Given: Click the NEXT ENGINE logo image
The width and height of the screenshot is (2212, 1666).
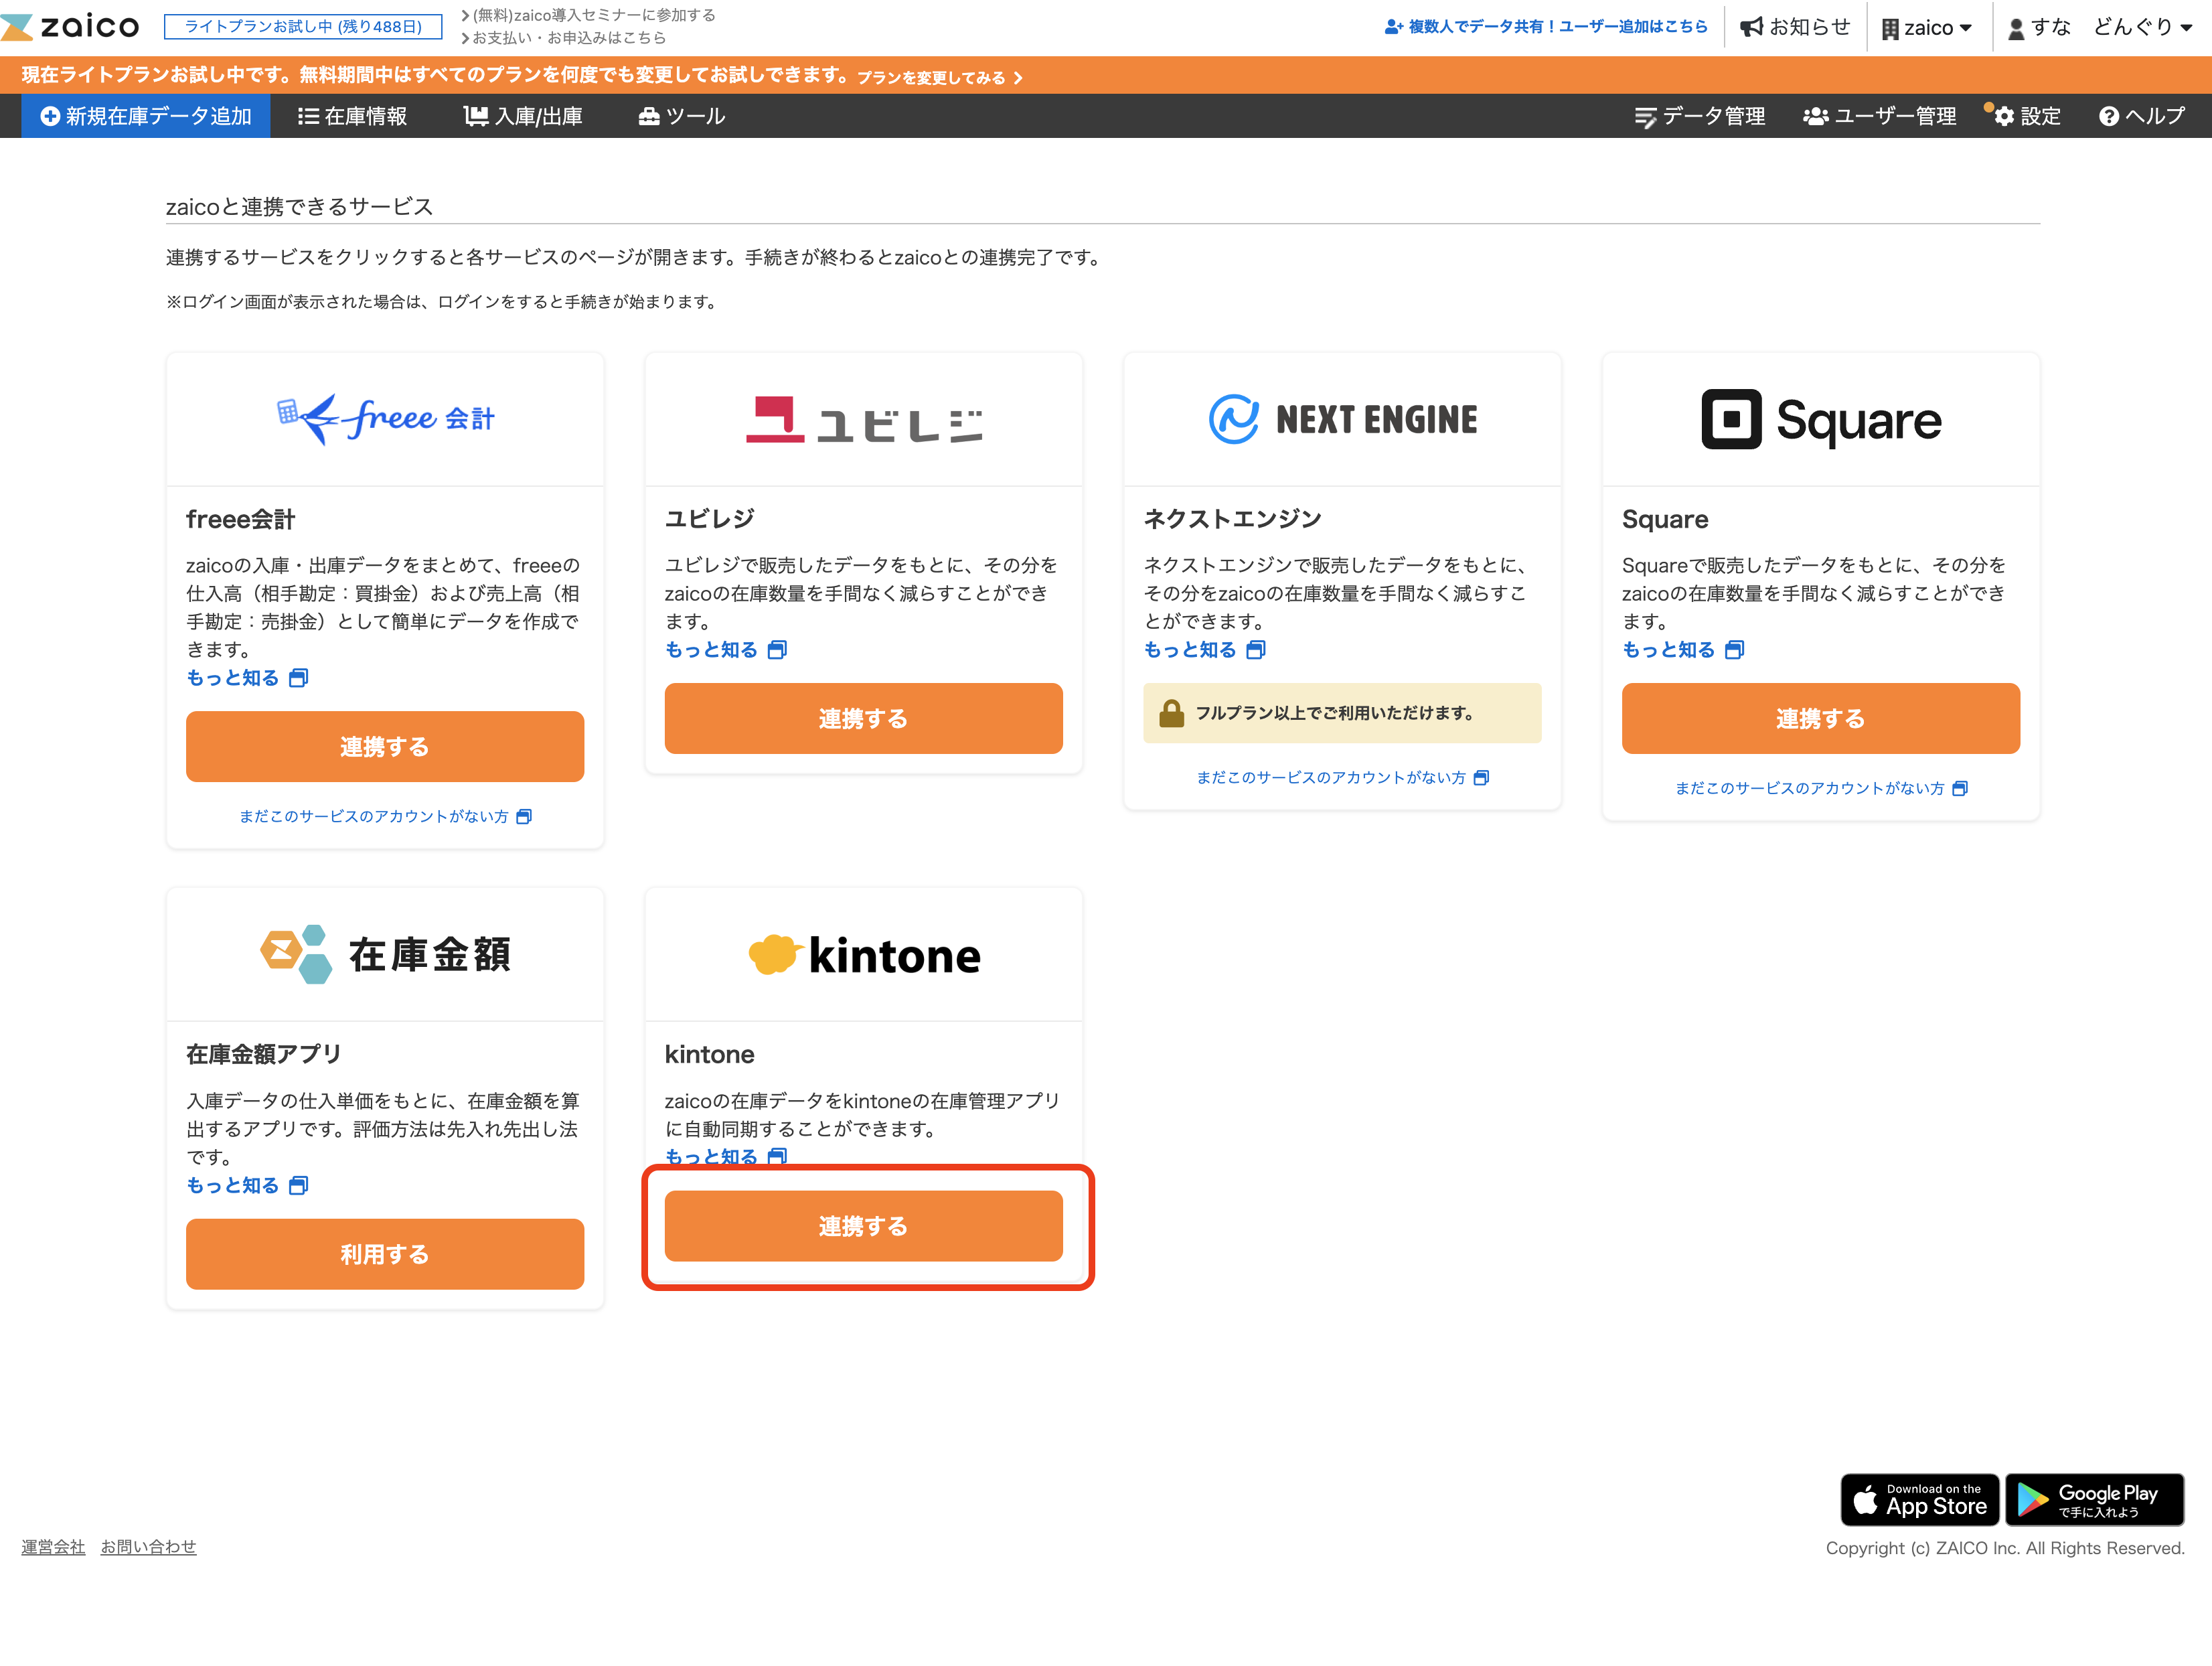Looking at the screenshot, I should point(1343,419).
